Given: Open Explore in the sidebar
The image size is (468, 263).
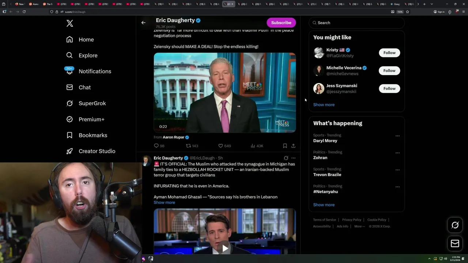Looking at the screenshot, I should 82,56.
